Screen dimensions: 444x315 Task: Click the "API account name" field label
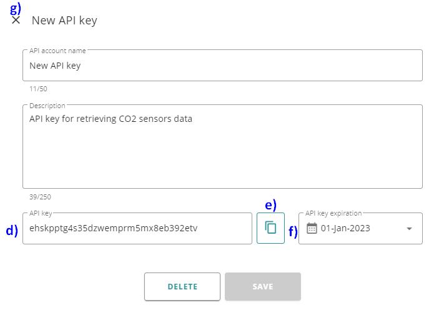(57, 51)
